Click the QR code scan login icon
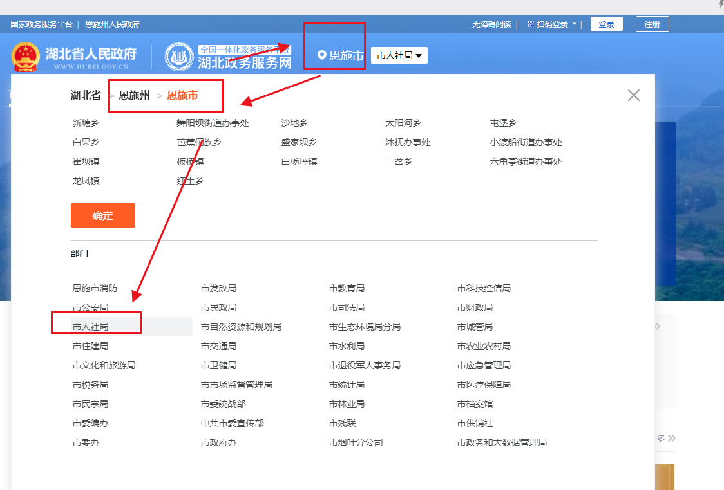This screenshot has height=490, width=724. click(531, 24)
